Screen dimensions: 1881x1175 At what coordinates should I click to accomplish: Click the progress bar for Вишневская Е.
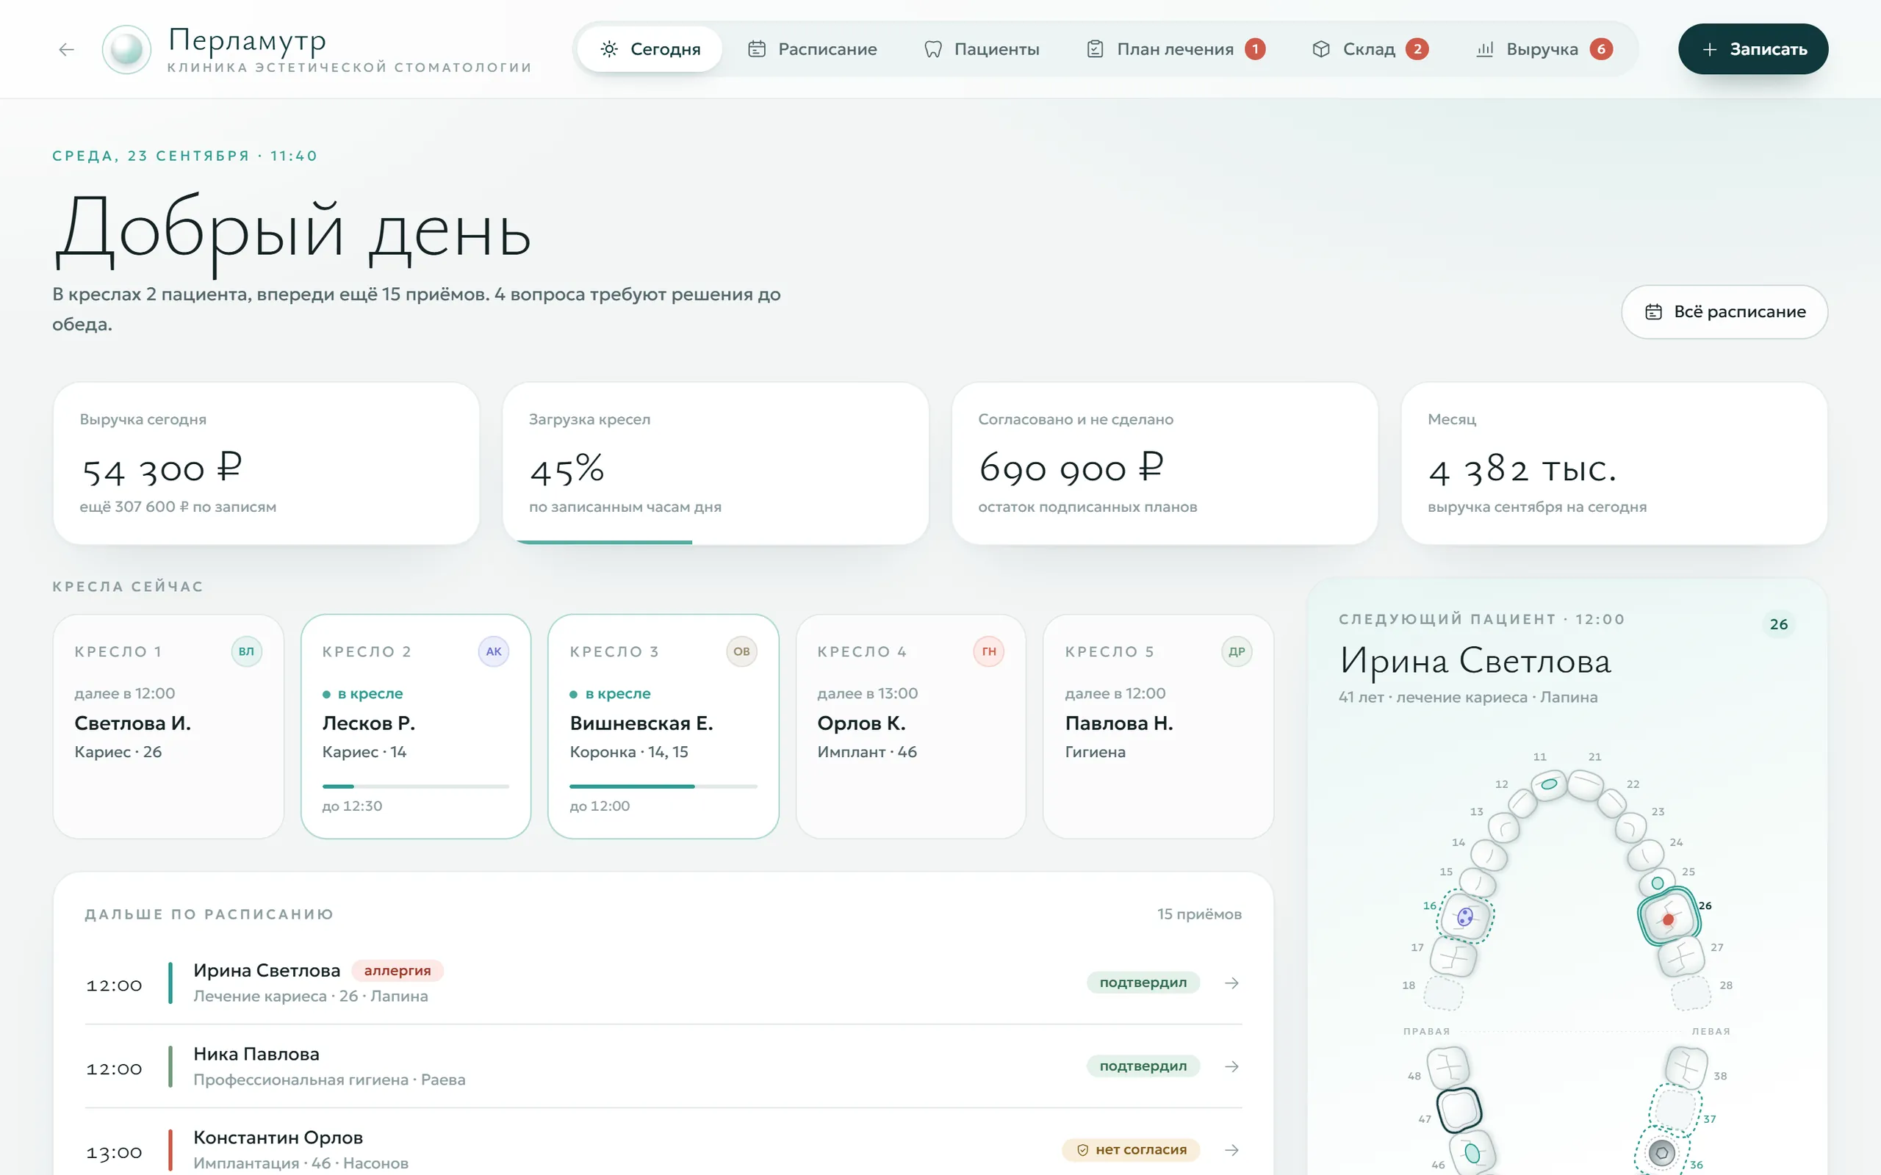(663, 787)
